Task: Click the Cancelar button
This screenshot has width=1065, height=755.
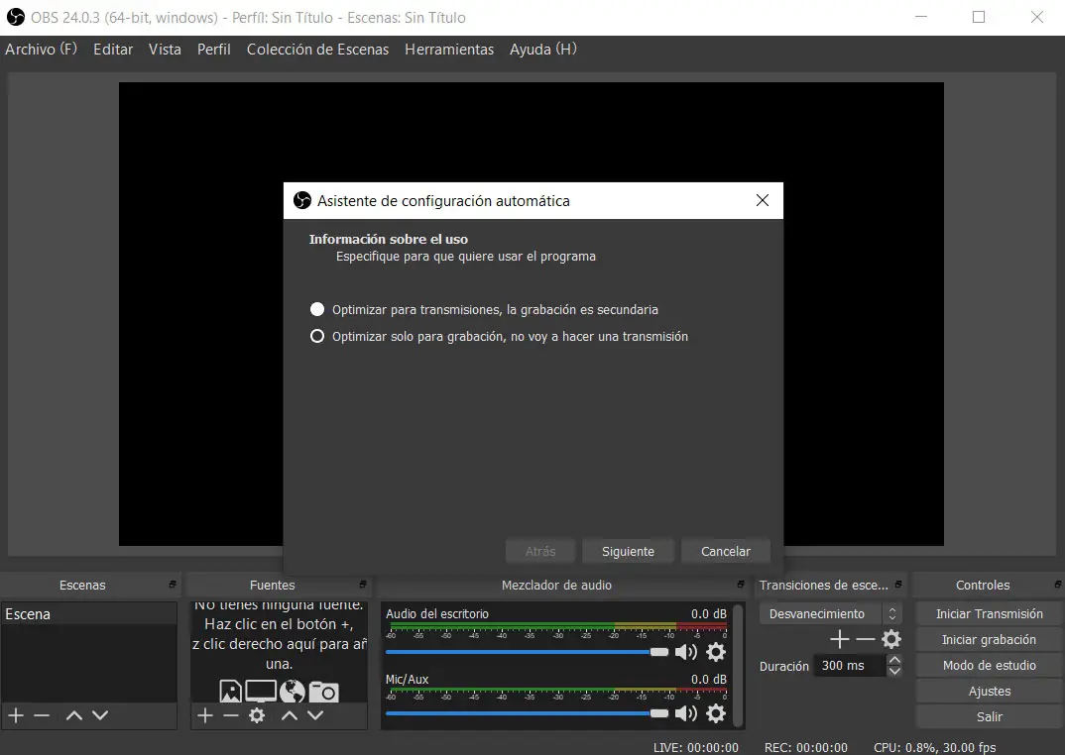Action: coord(726,551)
